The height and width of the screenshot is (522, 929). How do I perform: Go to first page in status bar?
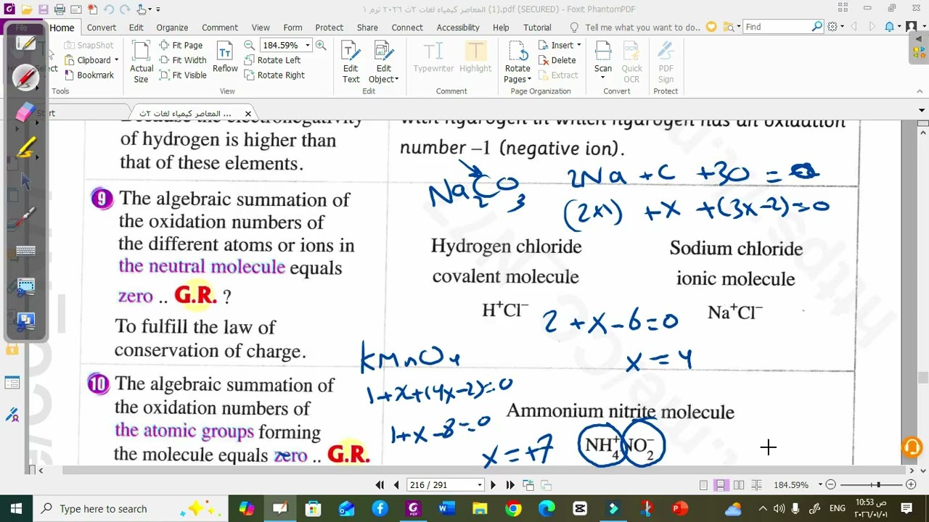click(x=380, y=485)
